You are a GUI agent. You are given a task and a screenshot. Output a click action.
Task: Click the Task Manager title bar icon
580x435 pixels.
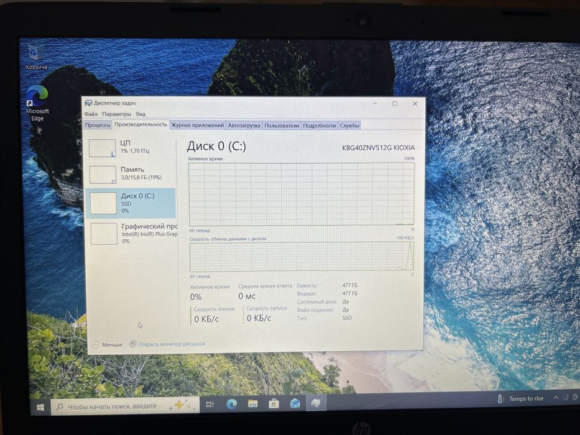pos(88,103)
